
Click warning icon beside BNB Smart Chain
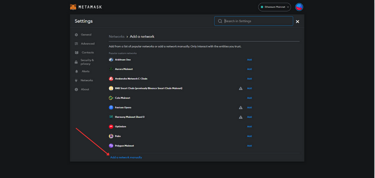[240, 88]
